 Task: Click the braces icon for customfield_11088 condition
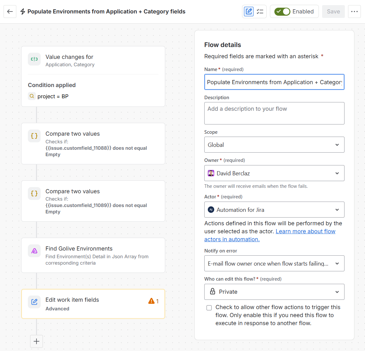(34, 136)
